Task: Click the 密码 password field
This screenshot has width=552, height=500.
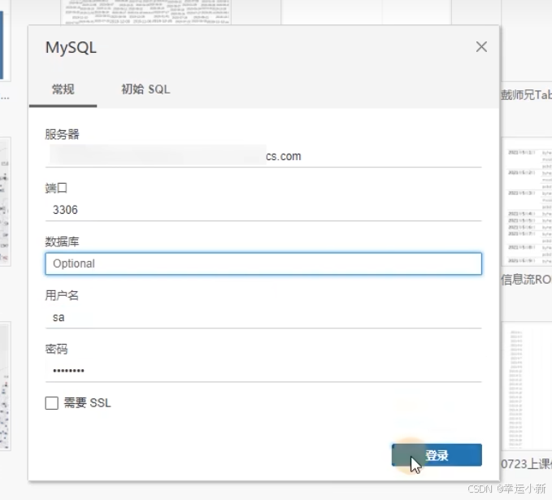Action: click(x=263, y=371)
